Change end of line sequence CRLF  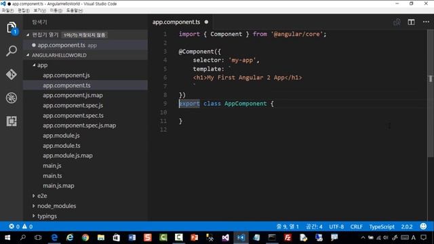click(356, 226)
